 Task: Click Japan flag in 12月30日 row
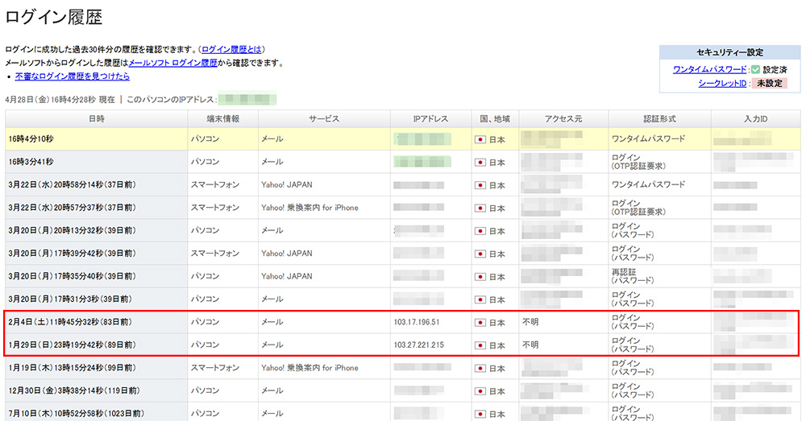(480, 391)
